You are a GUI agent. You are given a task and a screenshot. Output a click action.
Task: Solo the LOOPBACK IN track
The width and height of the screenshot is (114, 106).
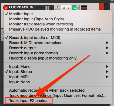click(x=68, y=8)
